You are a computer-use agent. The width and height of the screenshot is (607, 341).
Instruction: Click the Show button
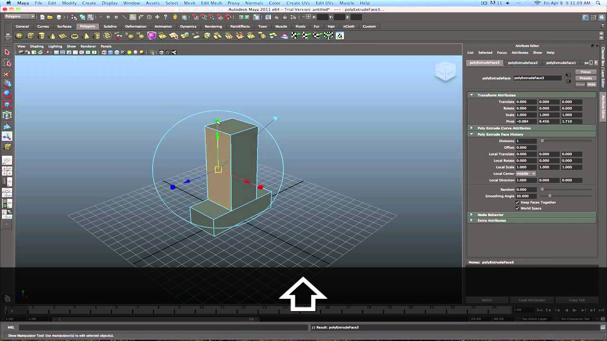(x=580, y=84)
